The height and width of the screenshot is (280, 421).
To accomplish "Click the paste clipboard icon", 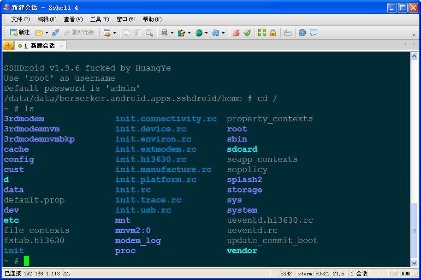I will (x=138, y=33).
